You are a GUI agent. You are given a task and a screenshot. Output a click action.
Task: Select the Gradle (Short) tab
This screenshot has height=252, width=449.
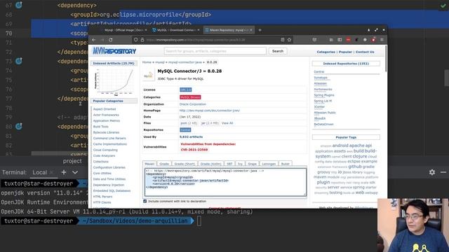click(x=185, y=164)
